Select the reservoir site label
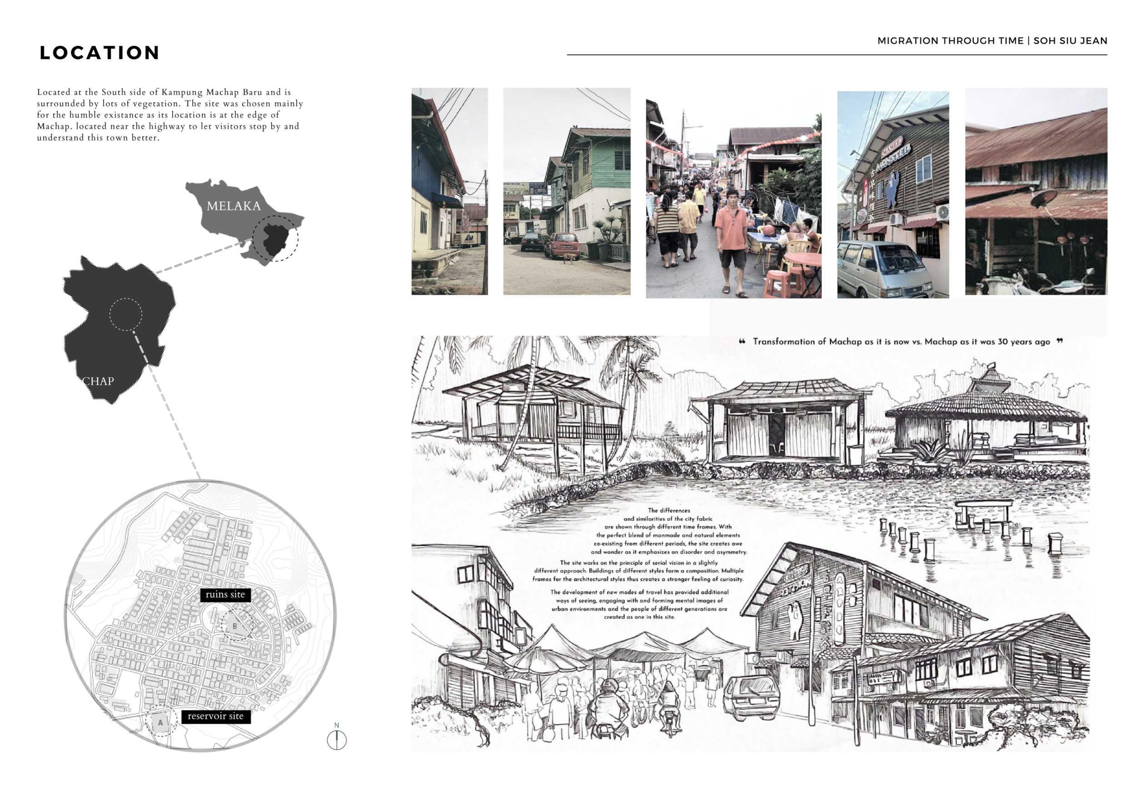Image resolution: width=1127 pixels, height=798 pixels. pos(215,717)
